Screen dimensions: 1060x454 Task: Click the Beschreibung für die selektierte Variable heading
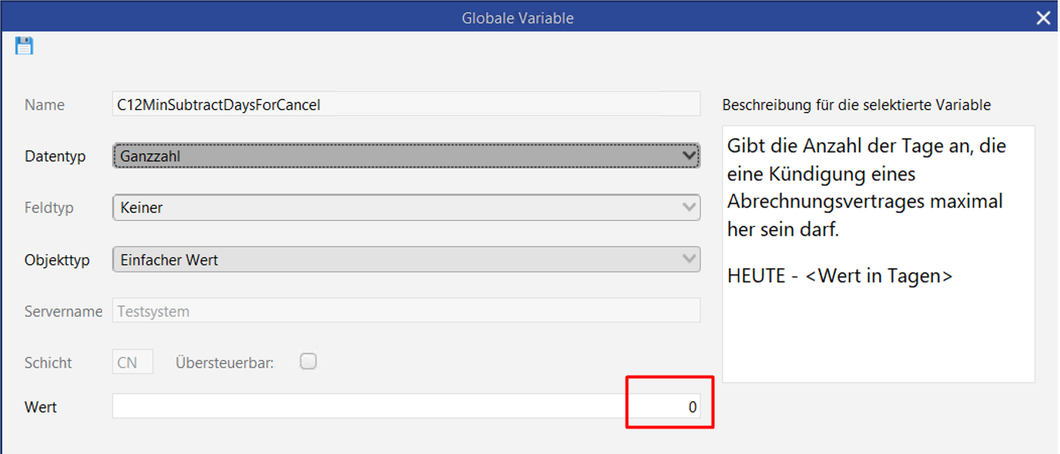pos(856,105)
